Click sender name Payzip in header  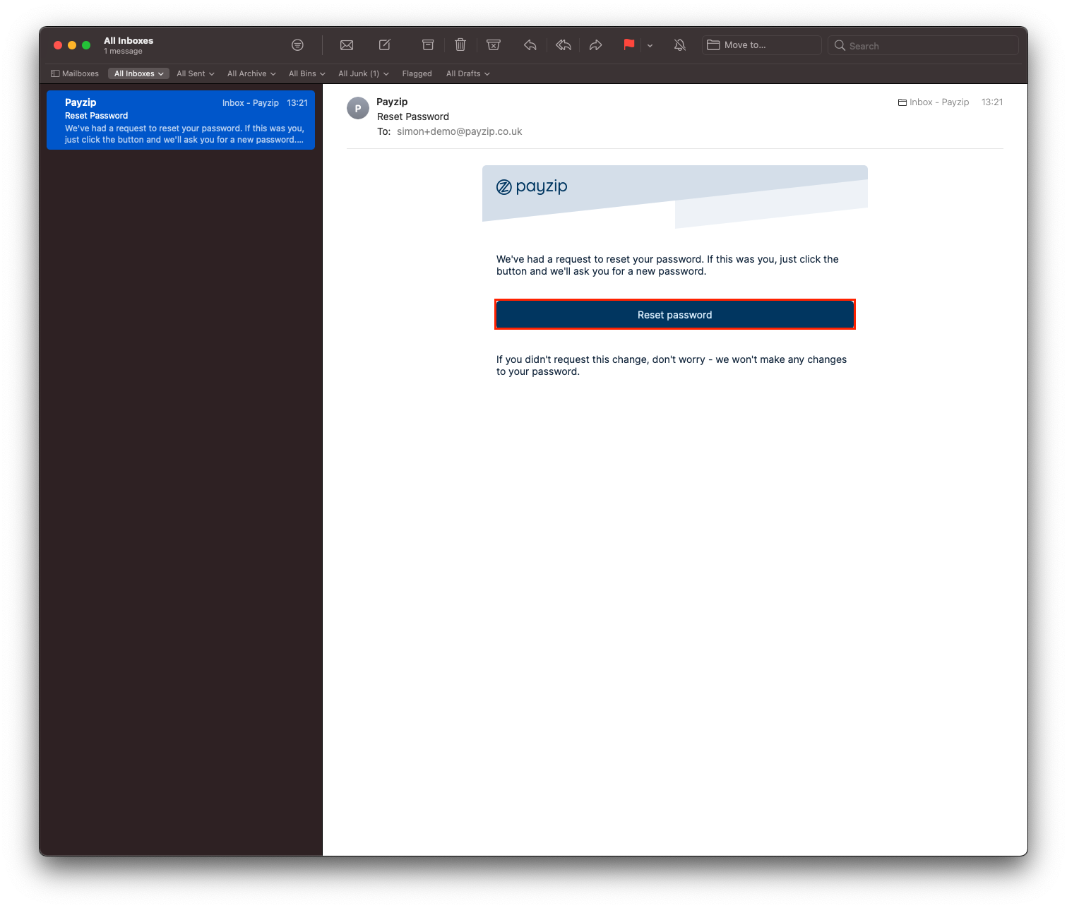392,102
